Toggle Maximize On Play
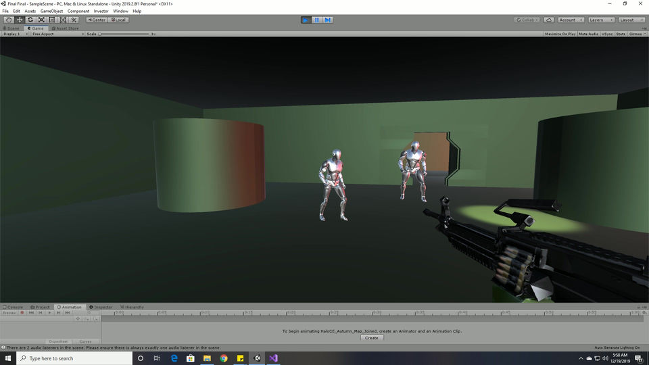 tap(560, 34)
